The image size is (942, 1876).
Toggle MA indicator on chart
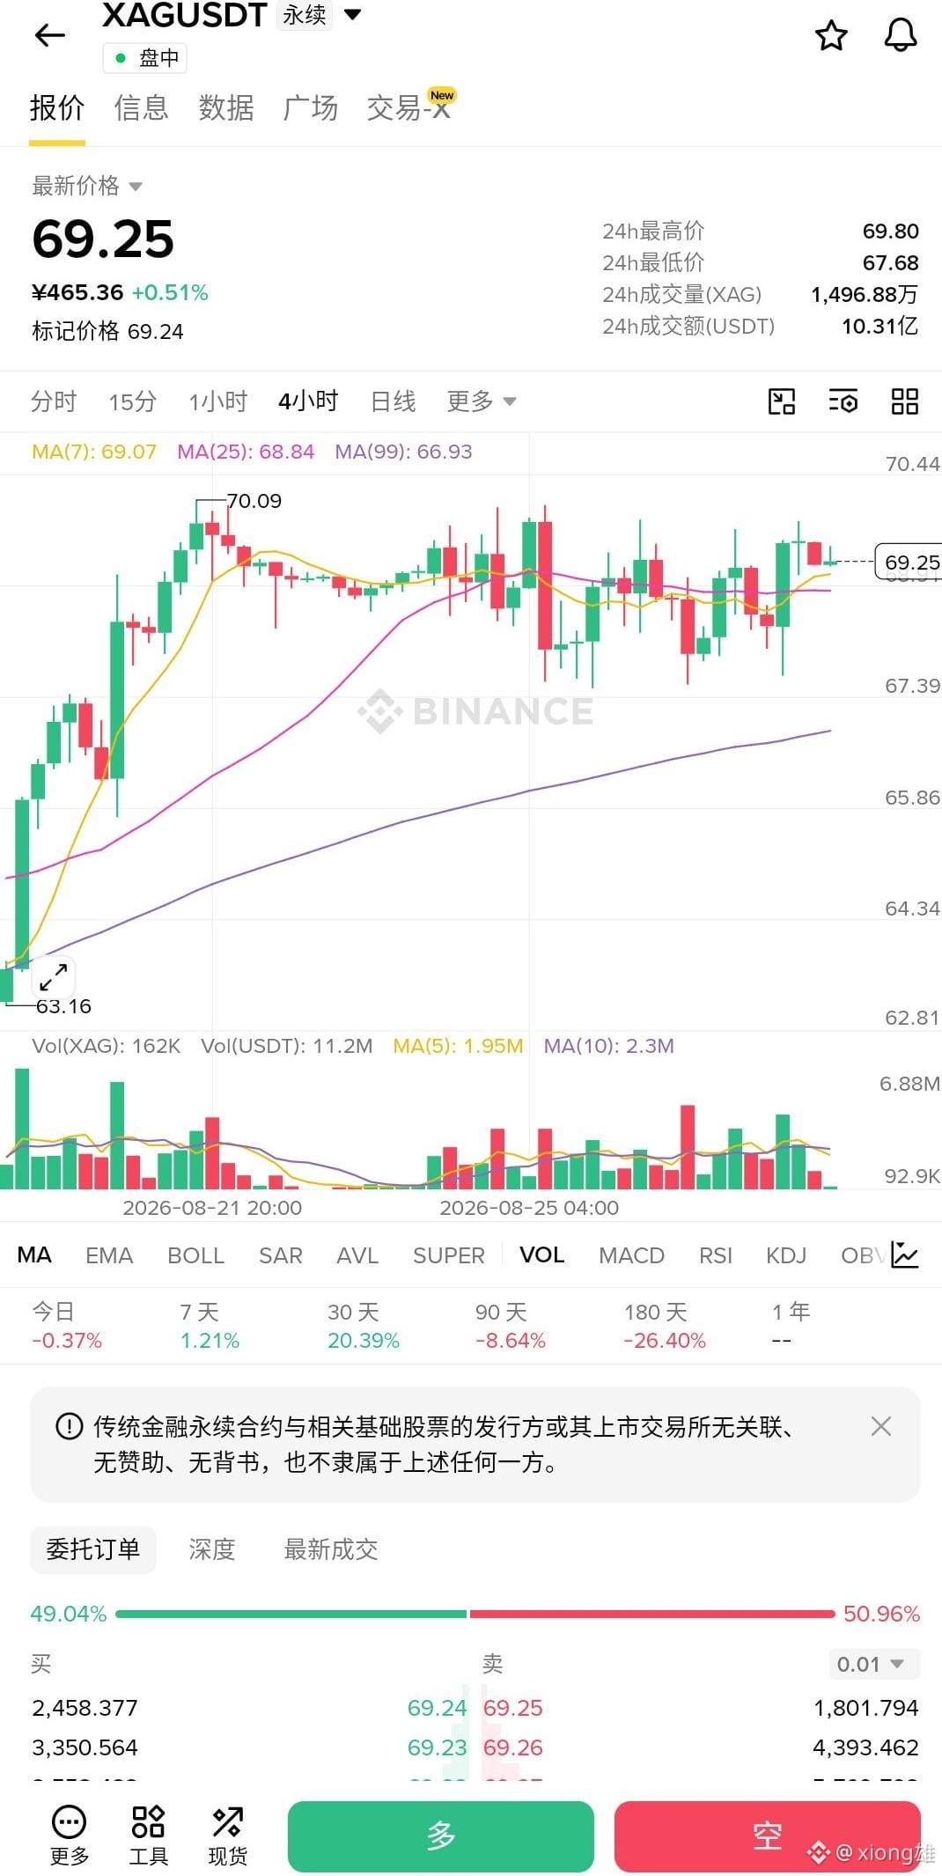click(34, 1254)
